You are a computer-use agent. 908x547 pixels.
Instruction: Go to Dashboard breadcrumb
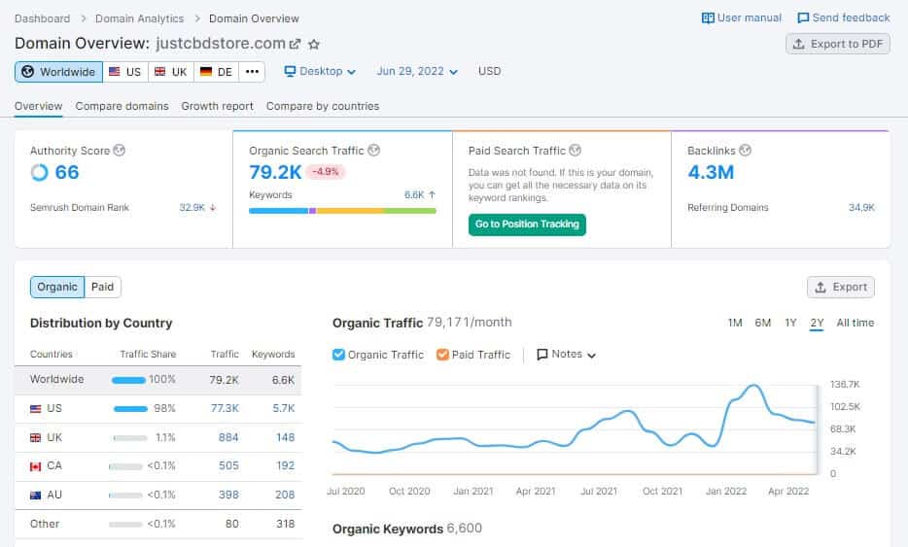tap(42, 18)
